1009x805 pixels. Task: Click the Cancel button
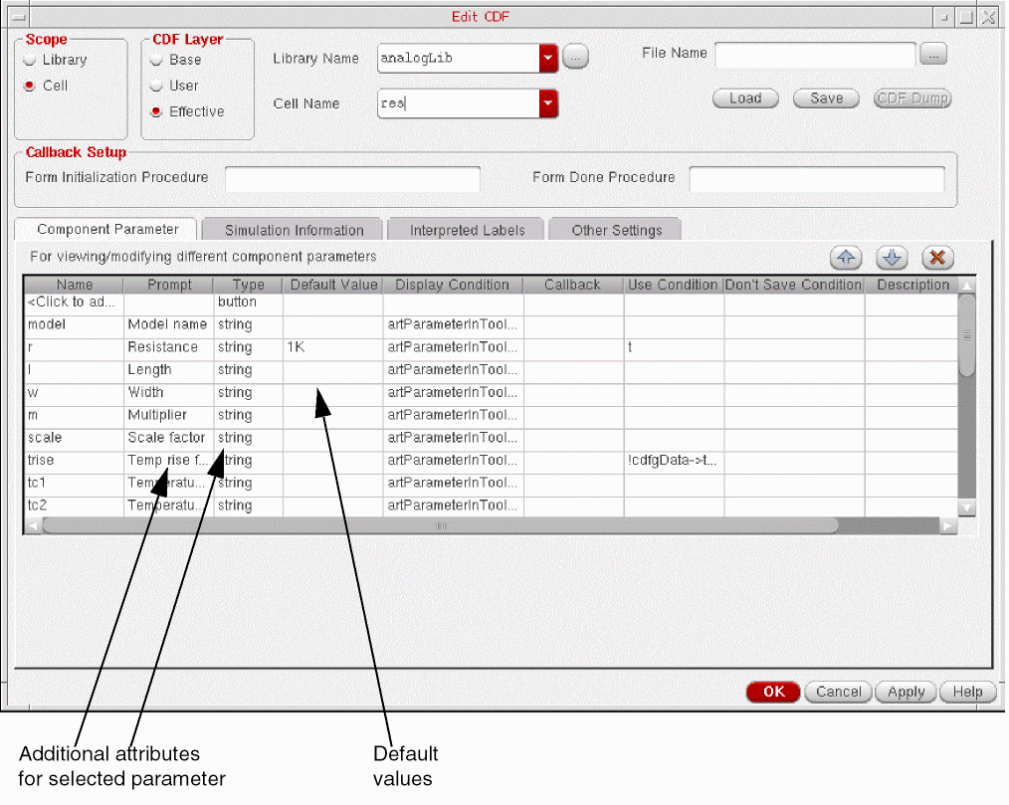point(839,692)
